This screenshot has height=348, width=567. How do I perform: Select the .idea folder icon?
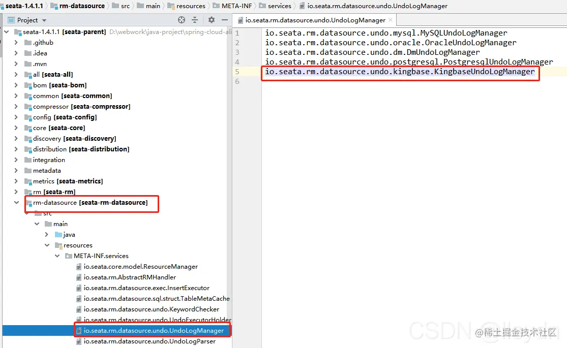pos(28,53)
